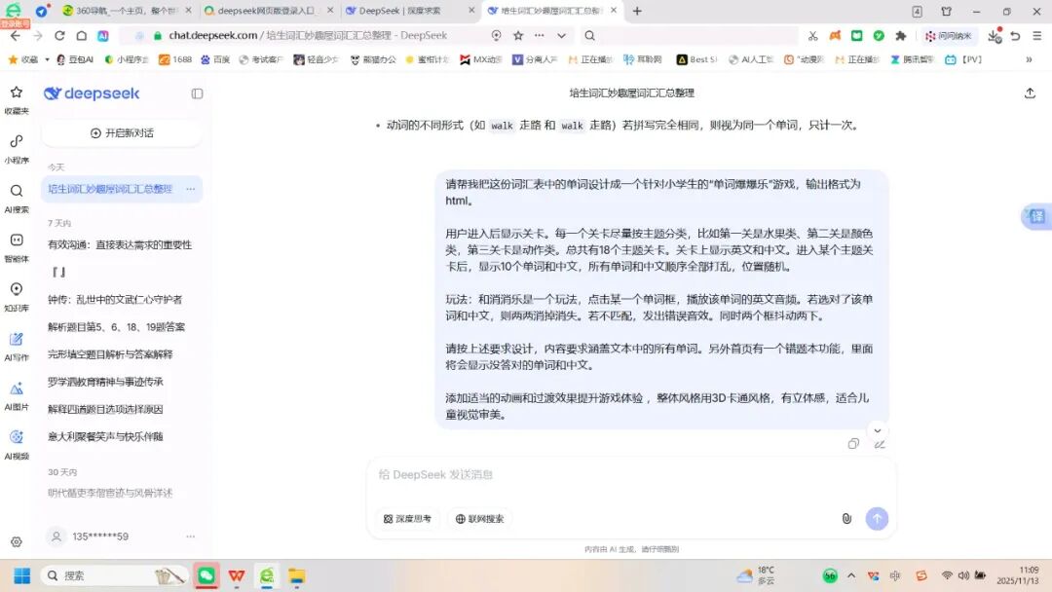The image size is (1052, 592).
Task: Expand the truncated user message chevron
Action: click(877, 429)
